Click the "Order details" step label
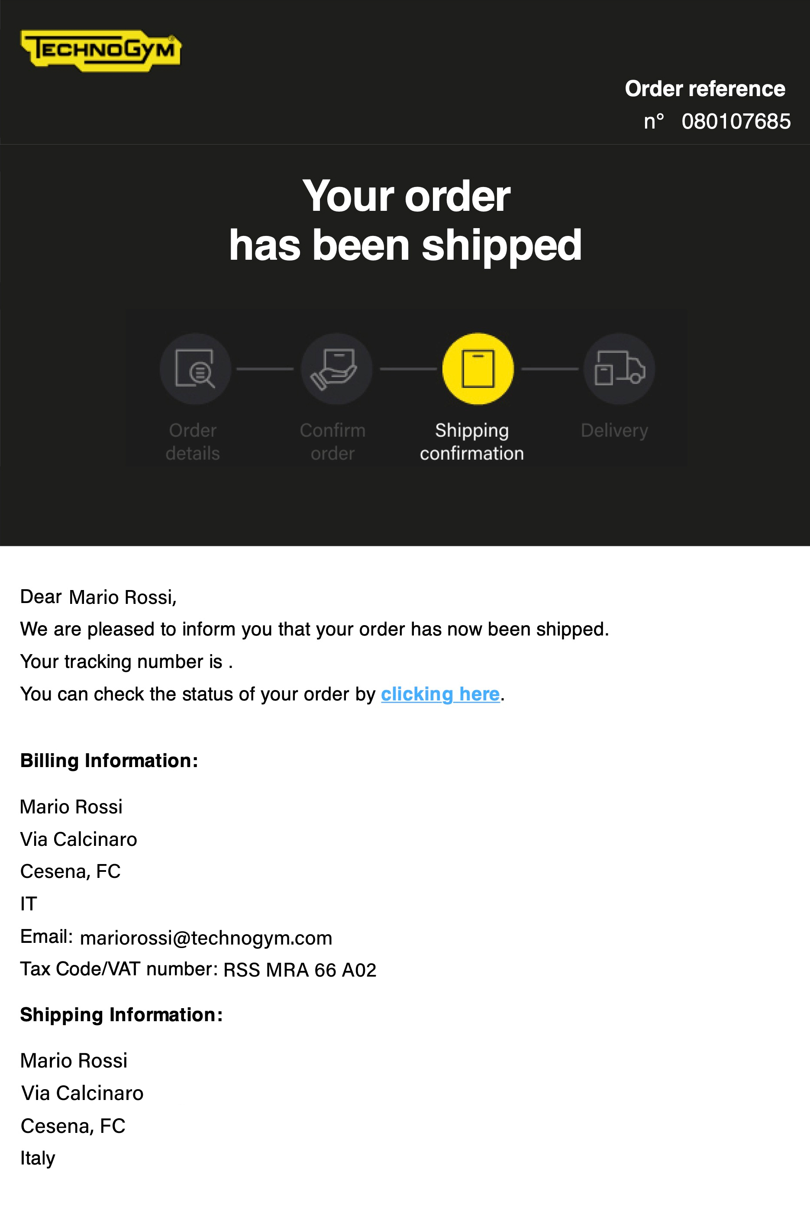 coord(193,442)
